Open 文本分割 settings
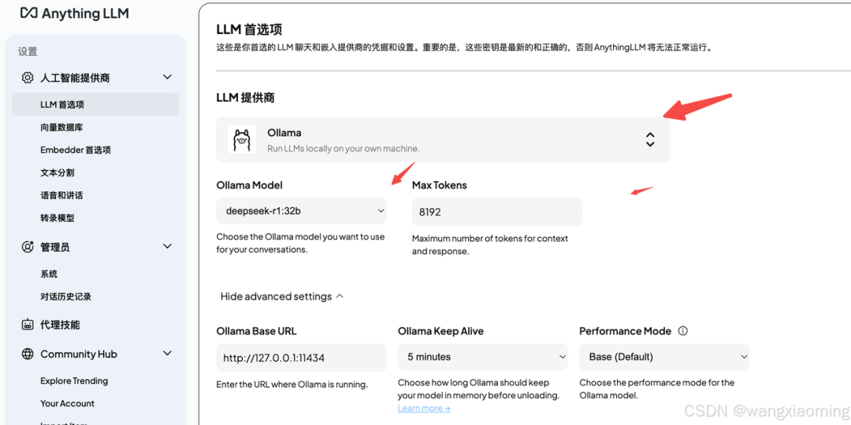The height and width of the screenshot is (425, 851). pos(57,173)
